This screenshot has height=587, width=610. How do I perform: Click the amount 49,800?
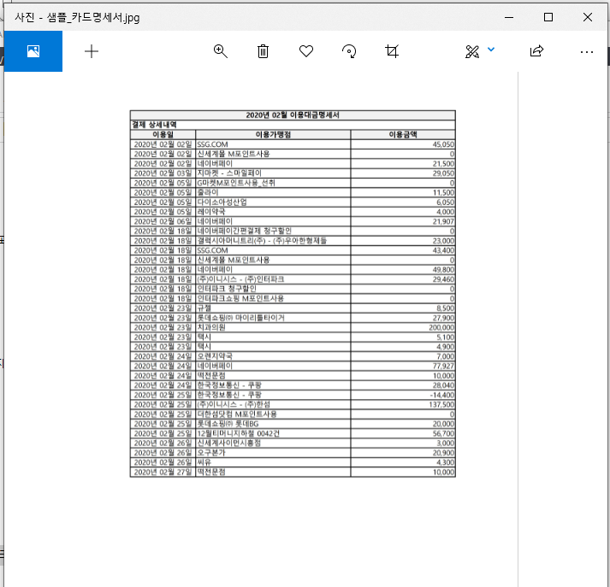tap(443, 270)
